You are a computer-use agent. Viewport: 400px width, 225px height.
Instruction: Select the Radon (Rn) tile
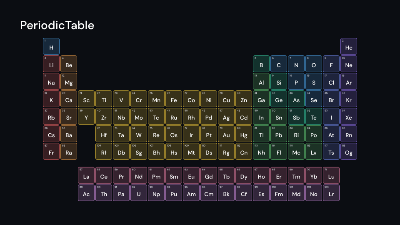coord(349,134)
